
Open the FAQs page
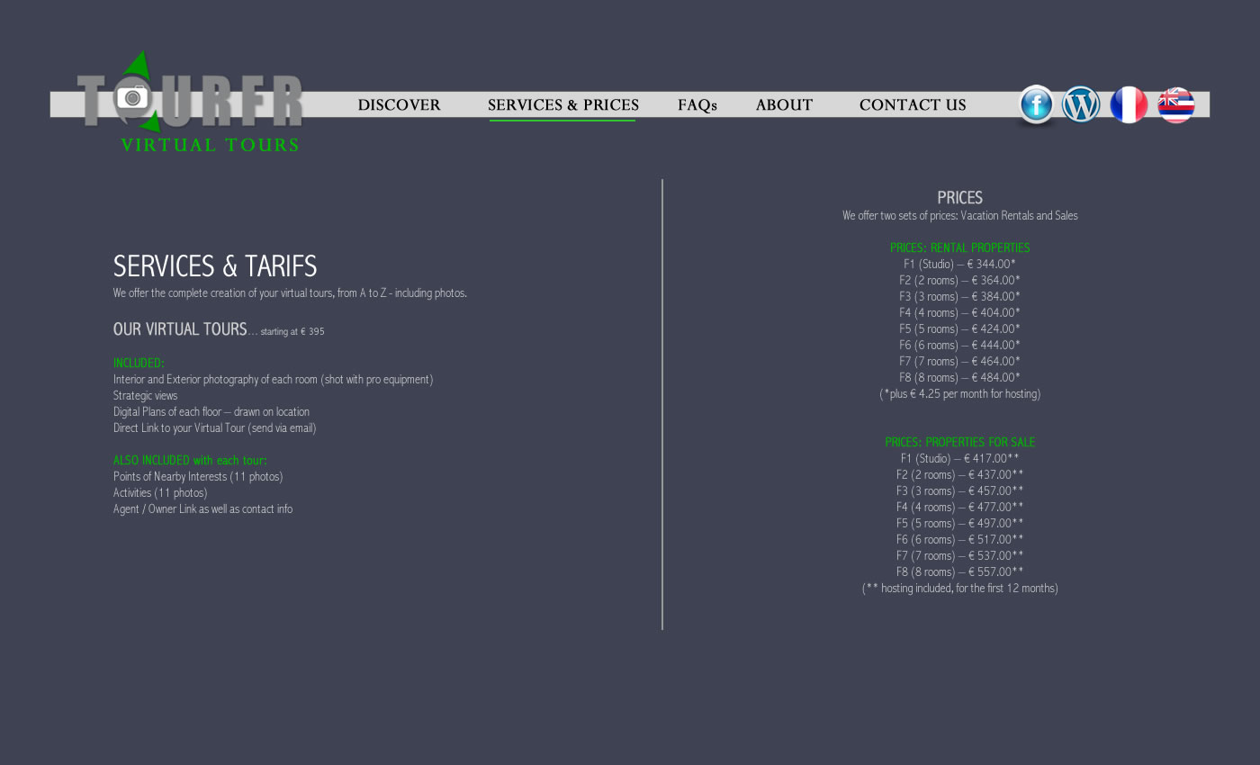[x=697, y=105]
